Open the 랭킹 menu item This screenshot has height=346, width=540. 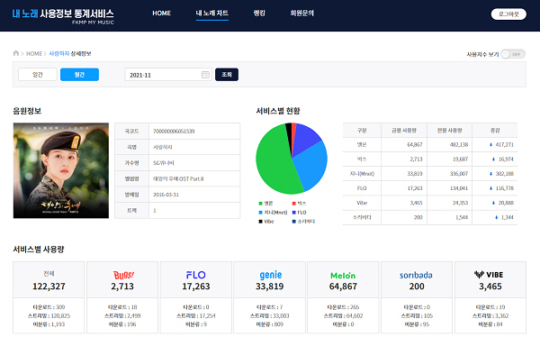[x=259, y=14]
